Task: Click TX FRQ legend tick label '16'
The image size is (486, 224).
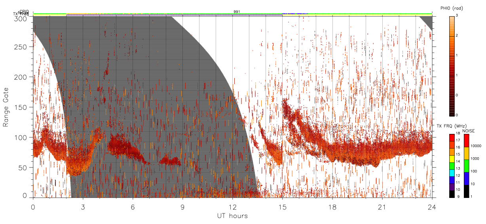Action: tap(458, 147)
